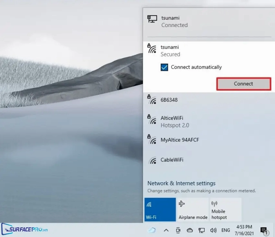This screenshot has width=275, height=237.
Task: Open Network & Internet settings link
Action: click(181, 183)
